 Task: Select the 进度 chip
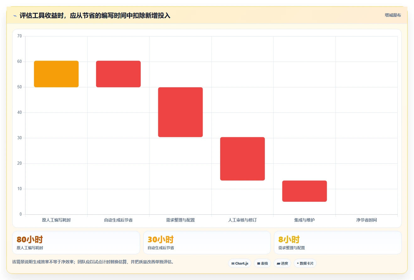point(282,263)
